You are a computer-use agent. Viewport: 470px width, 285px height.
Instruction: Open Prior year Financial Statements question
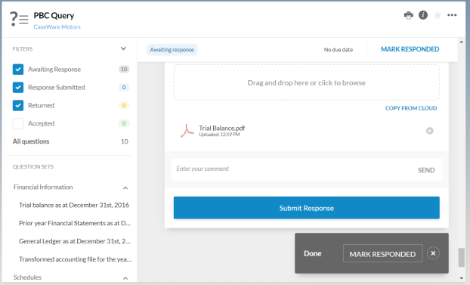(x=75, y=223)
